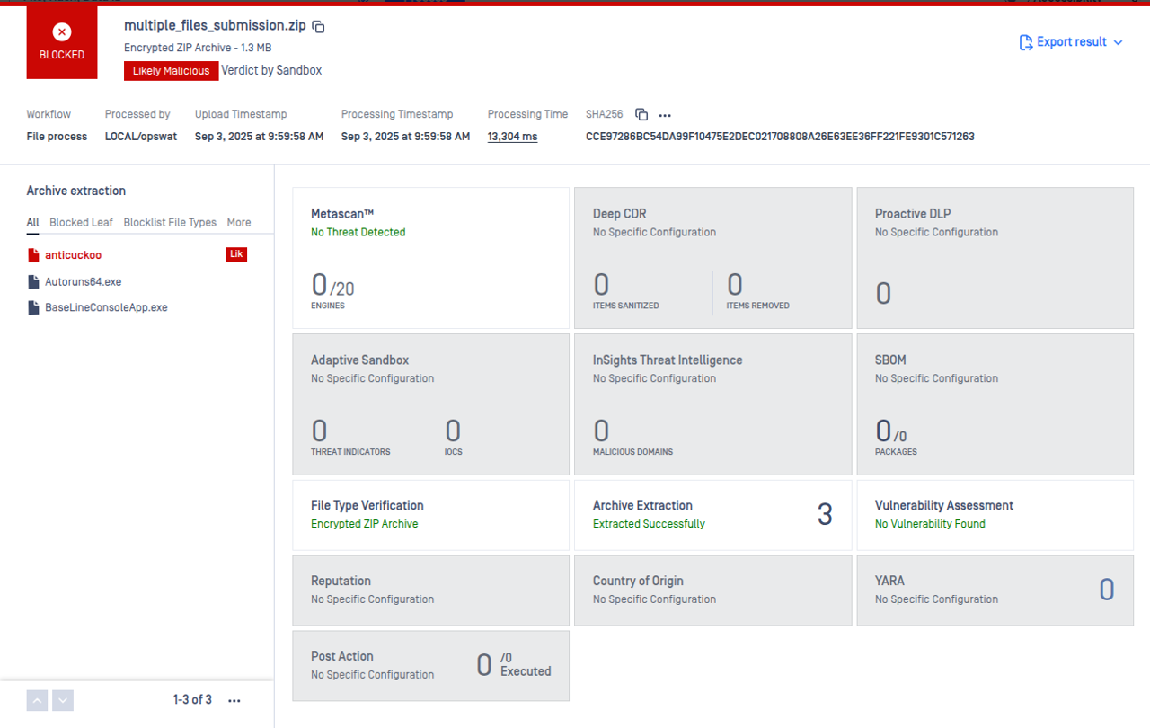
Task: Click the Likely Malicious verdict badge
Action: click(x=171, y=71)
